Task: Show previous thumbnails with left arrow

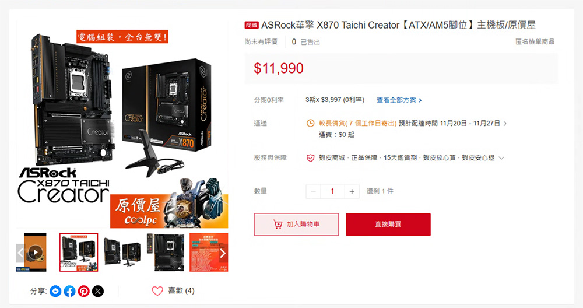Action: tap(20, 253)
